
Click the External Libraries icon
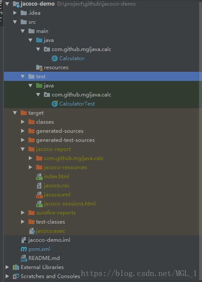coord(16,267)
